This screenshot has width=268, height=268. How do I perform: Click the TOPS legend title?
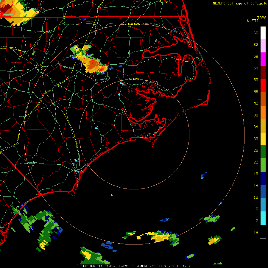coord(262,18)
